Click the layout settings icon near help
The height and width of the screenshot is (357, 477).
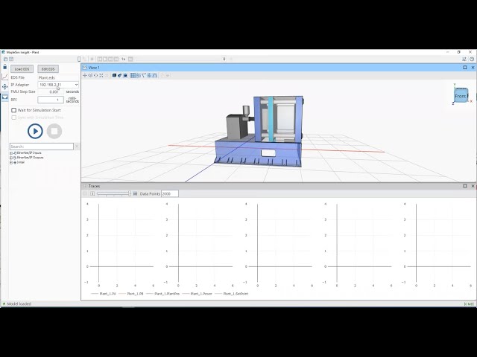tap(464, 59)
